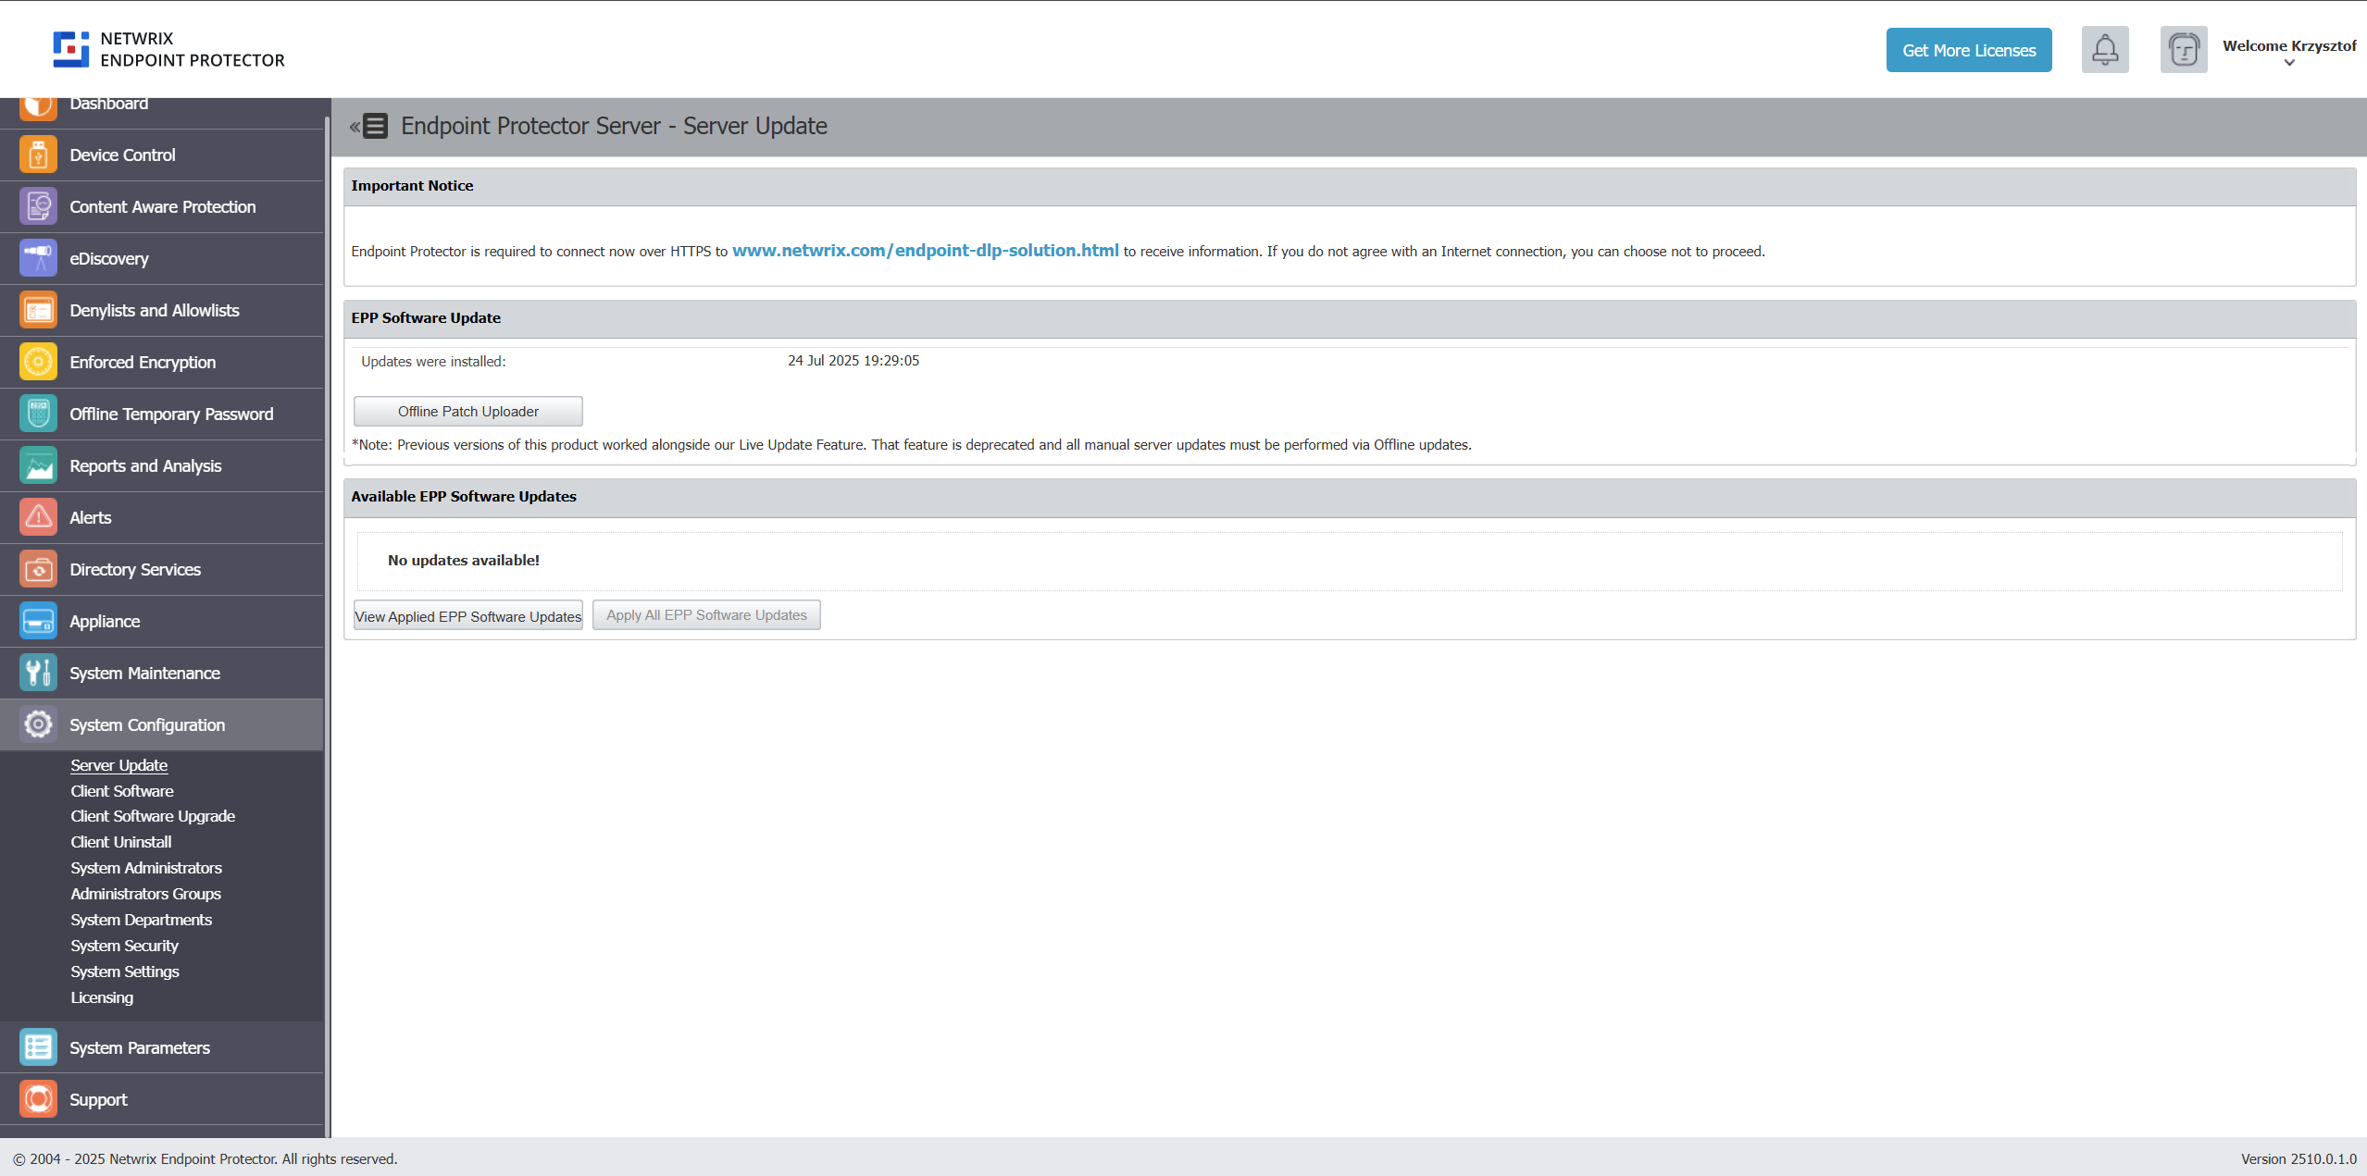Viewport: 2367px width, 1176px height.
Task: Click the Offline Patch Uploader button
Action: 467,411
